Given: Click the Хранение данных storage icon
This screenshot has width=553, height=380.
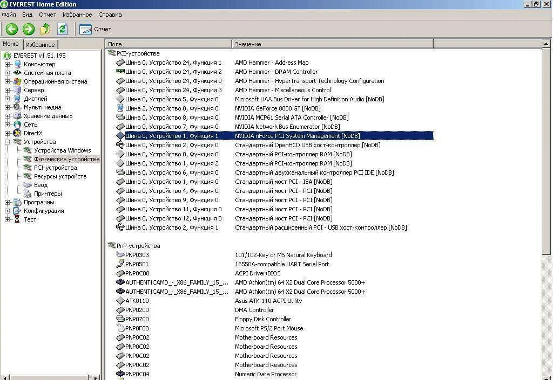Looking at the screenshot, I should coord(17,116).
